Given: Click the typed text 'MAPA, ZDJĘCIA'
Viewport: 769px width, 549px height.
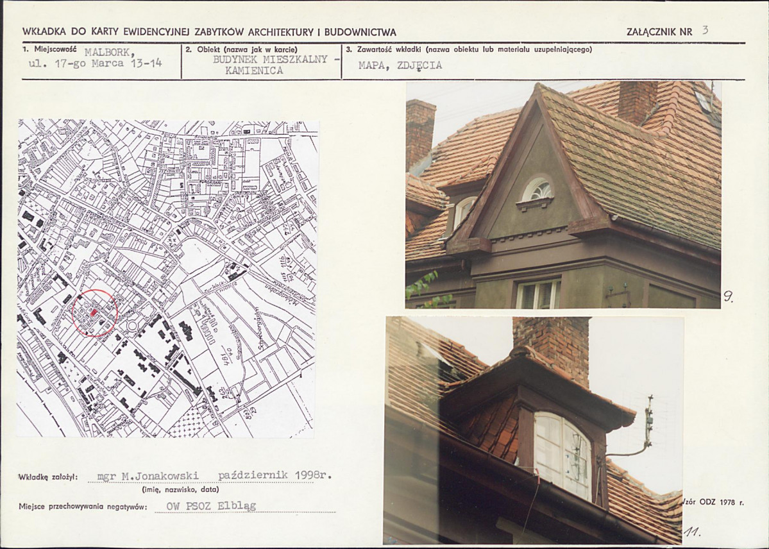Looking at the screenshot, I should (400, 65).
